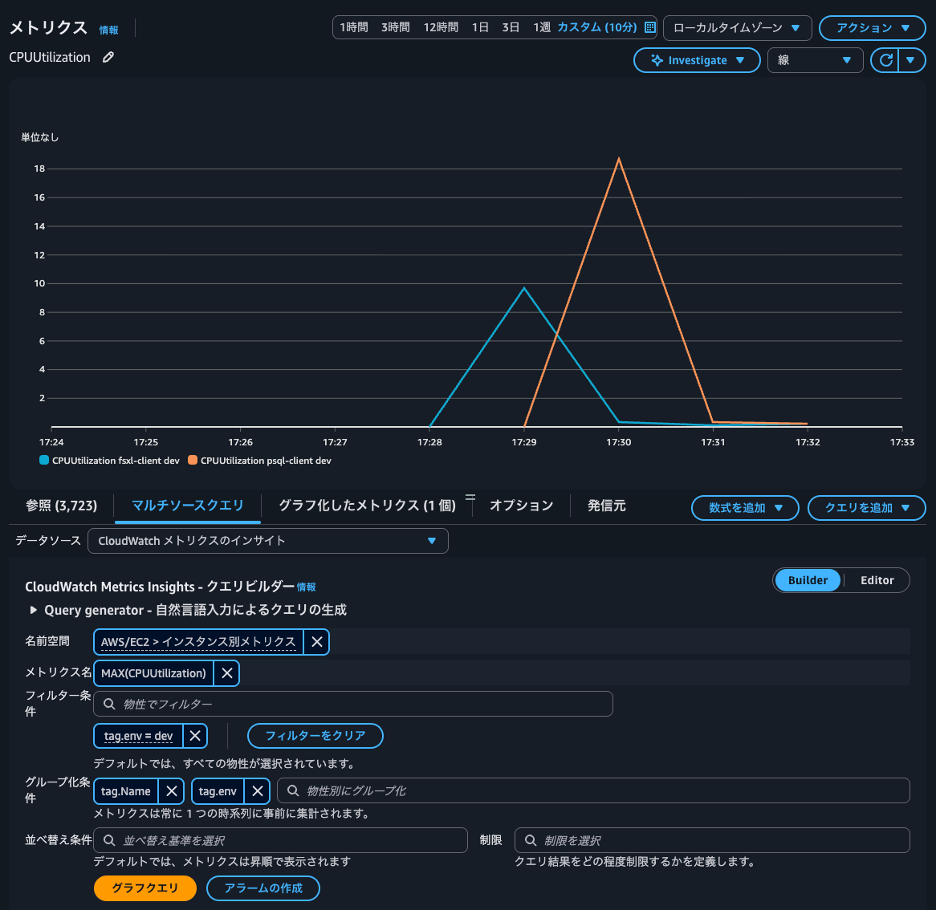This screenshot has width=936, height=910.
Task: Remove tag.env from grouping
Action: [x=257, y=791]
